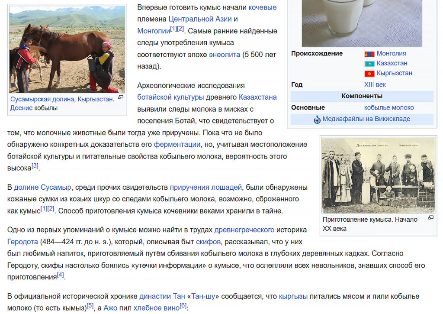
Task: Open the «древнегреческого» link
Action: click(x=244, y=230)
